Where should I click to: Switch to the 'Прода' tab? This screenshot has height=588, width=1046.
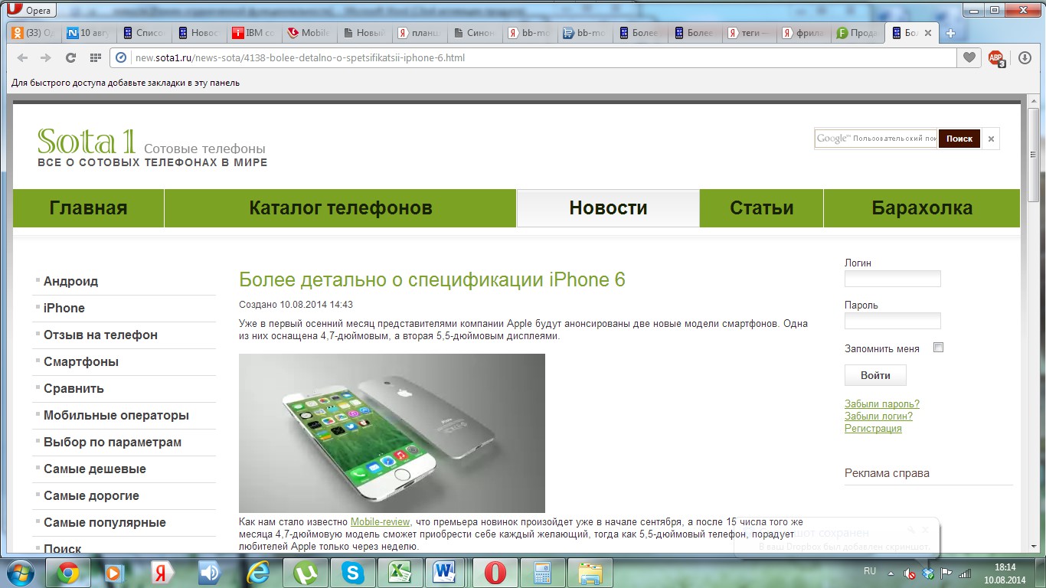pyautogui.click(x=857, y=33)
